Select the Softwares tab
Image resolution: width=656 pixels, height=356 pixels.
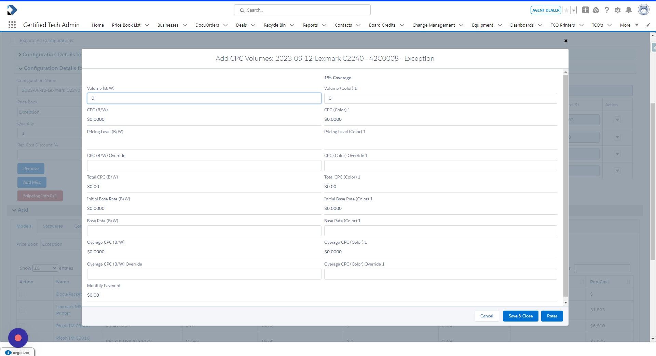coord(53,226)
